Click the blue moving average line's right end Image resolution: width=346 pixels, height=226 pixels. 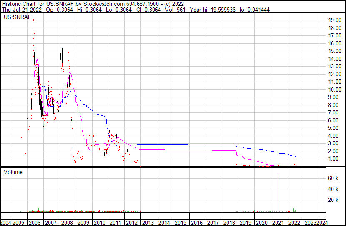(296, 156)
